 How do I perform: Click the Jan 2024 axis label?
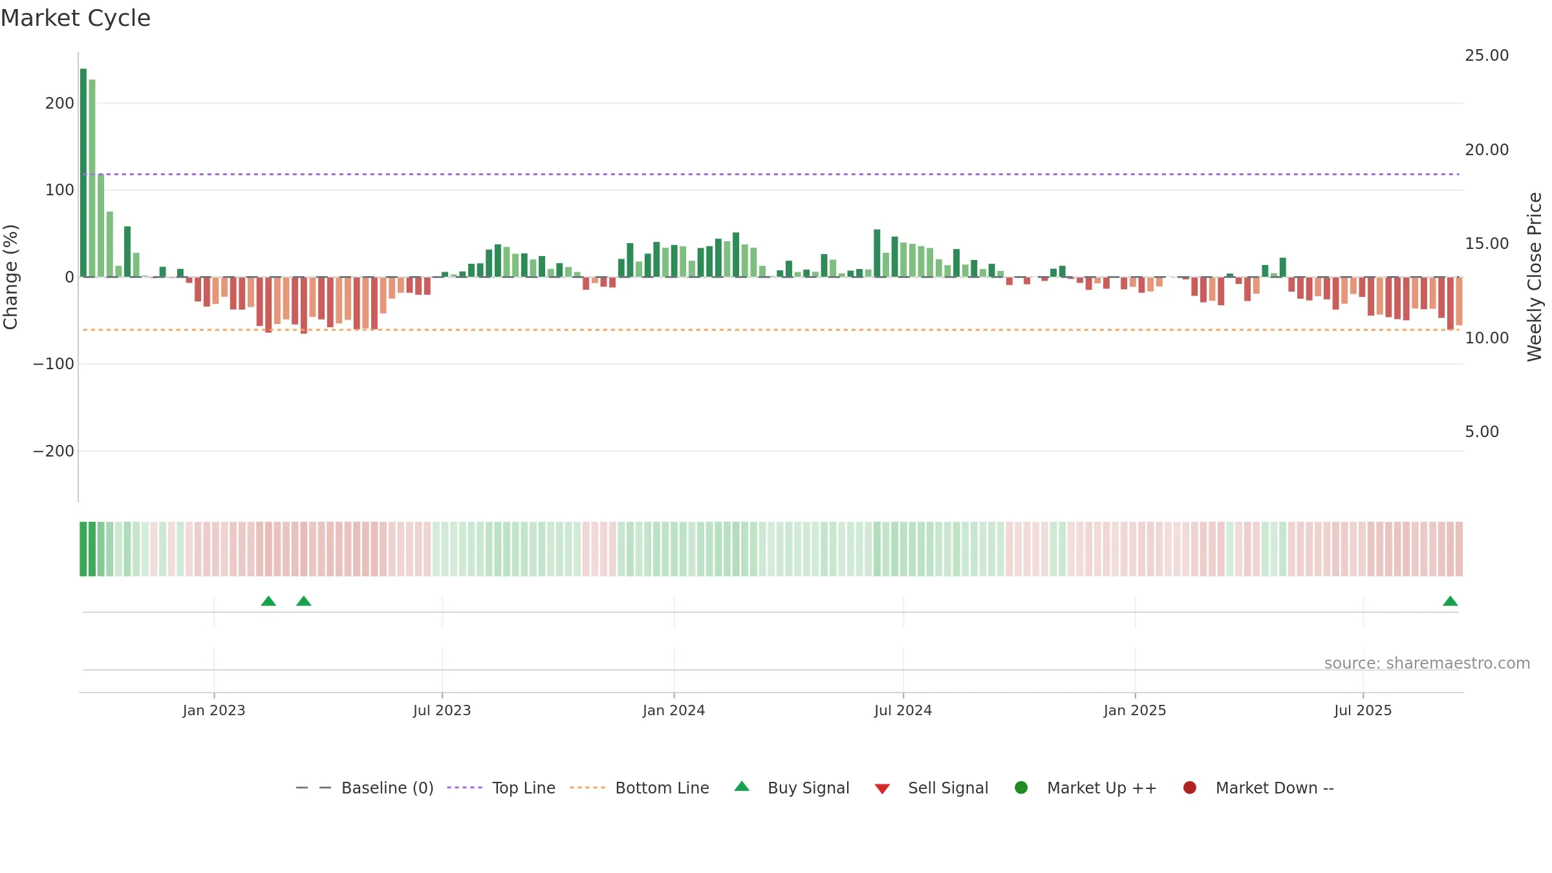[674, 711]
